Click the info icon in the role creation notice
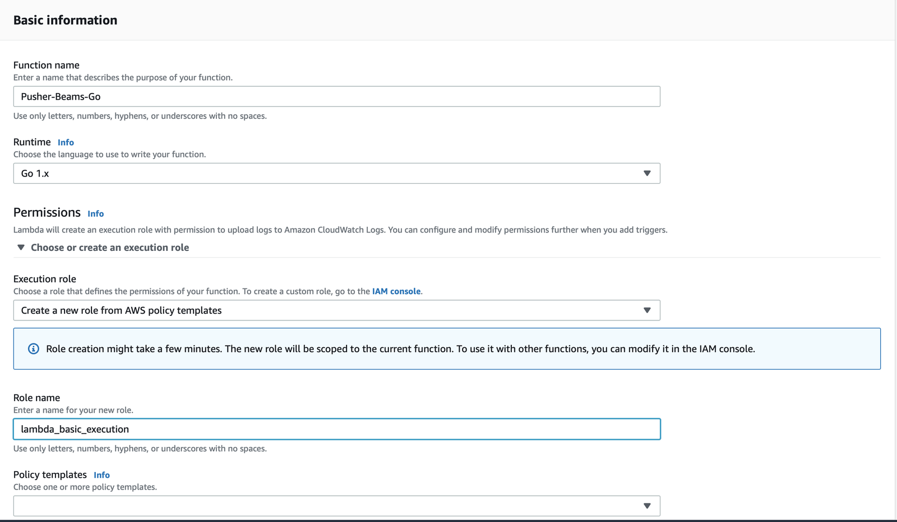 34,349
